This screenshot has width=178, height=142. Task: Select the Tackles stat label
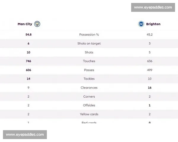(89, 79)
